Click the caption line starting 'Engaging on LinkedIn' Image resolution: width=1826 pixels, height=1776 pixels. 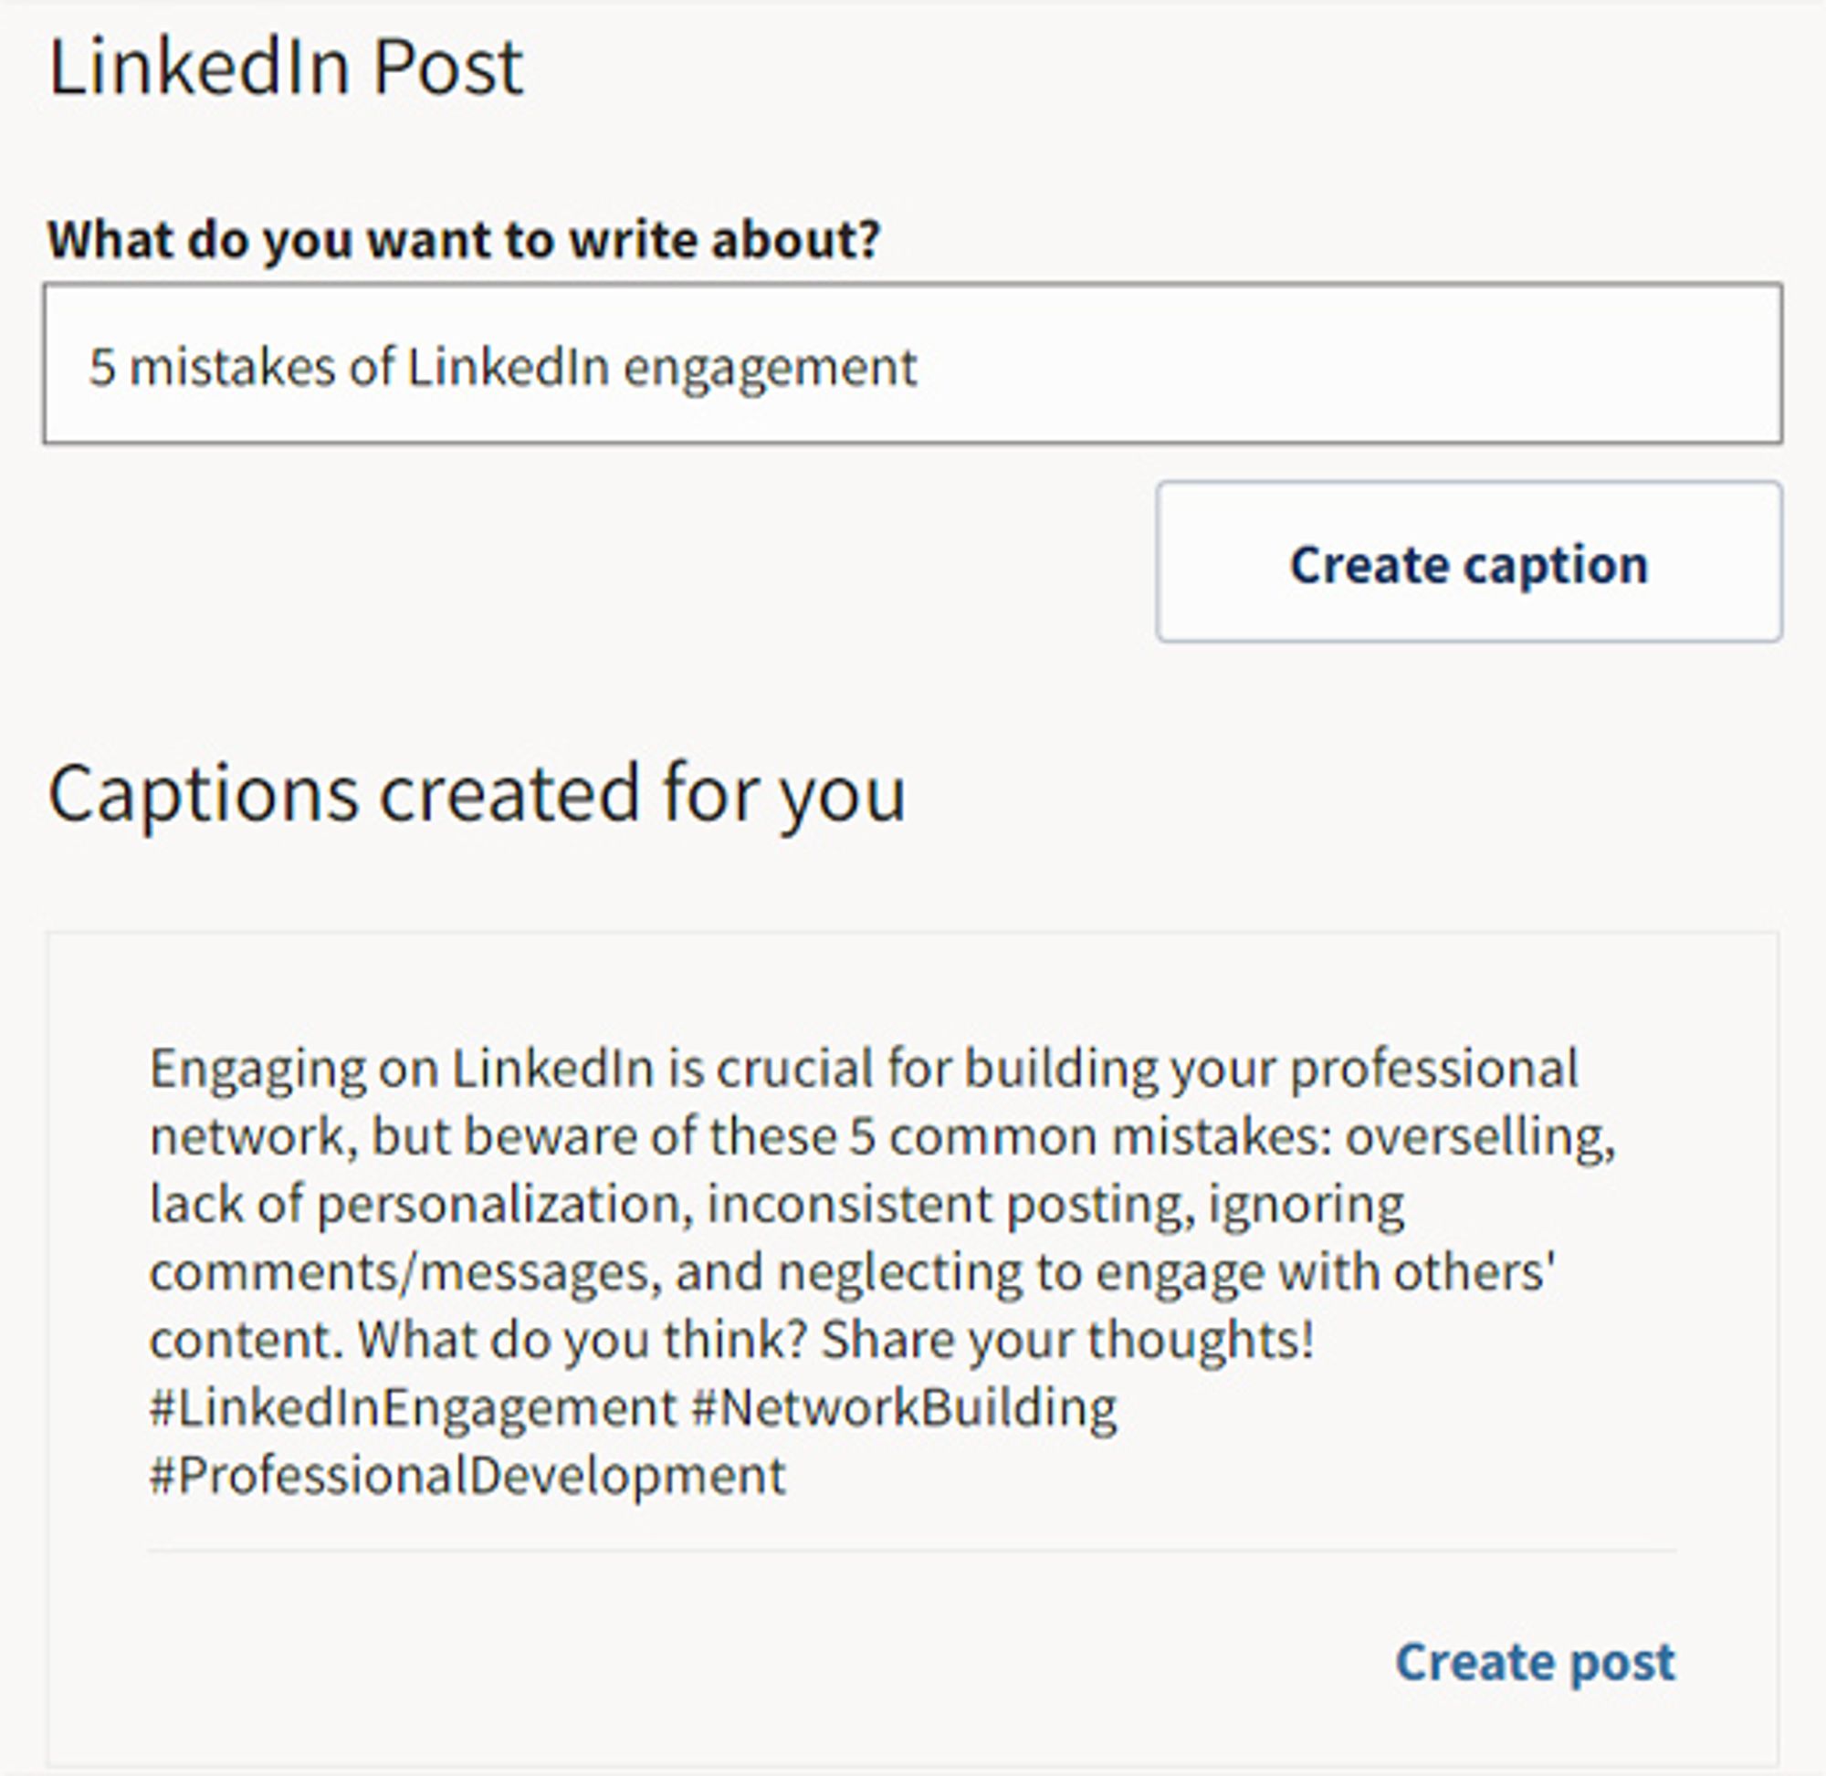(x=863, y=1068)
